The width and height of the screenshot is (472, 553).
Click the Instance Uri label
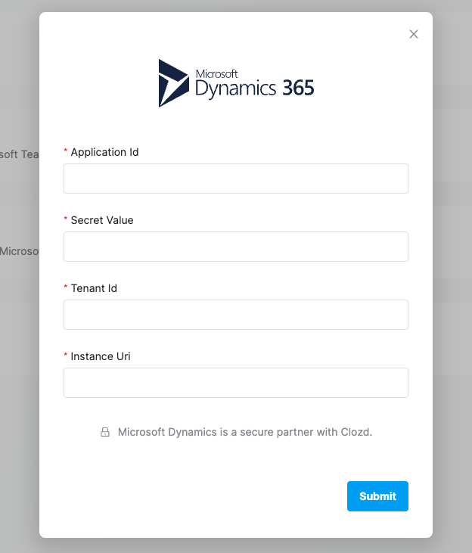click(x=101, y=356)
